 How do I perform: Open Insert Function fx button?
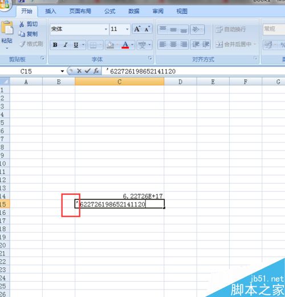point(96,71)
